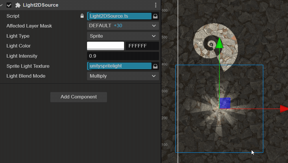Disable the Light2DSource component checkbox
This screenshot has width=288, height=163.
click(9, 5)
